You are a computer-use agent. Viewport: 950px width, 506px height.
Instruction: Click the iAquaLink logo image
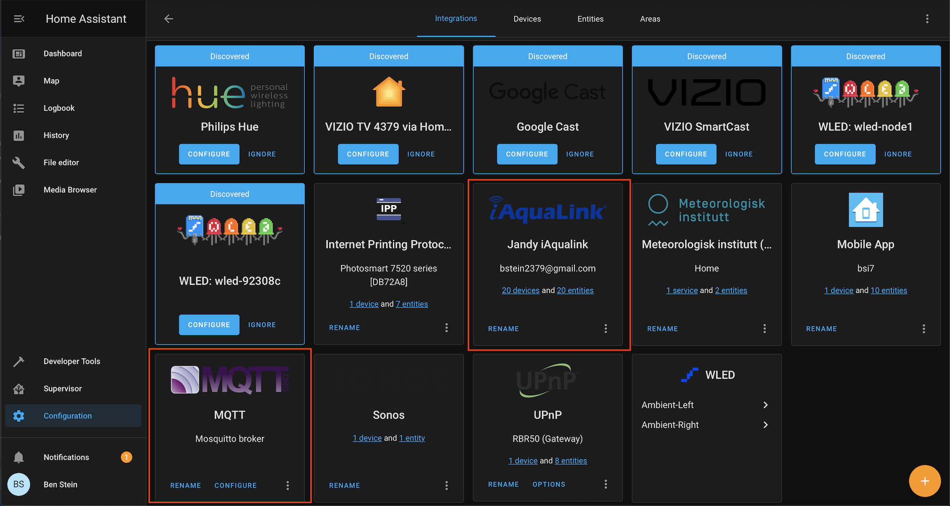pos(547,209)
